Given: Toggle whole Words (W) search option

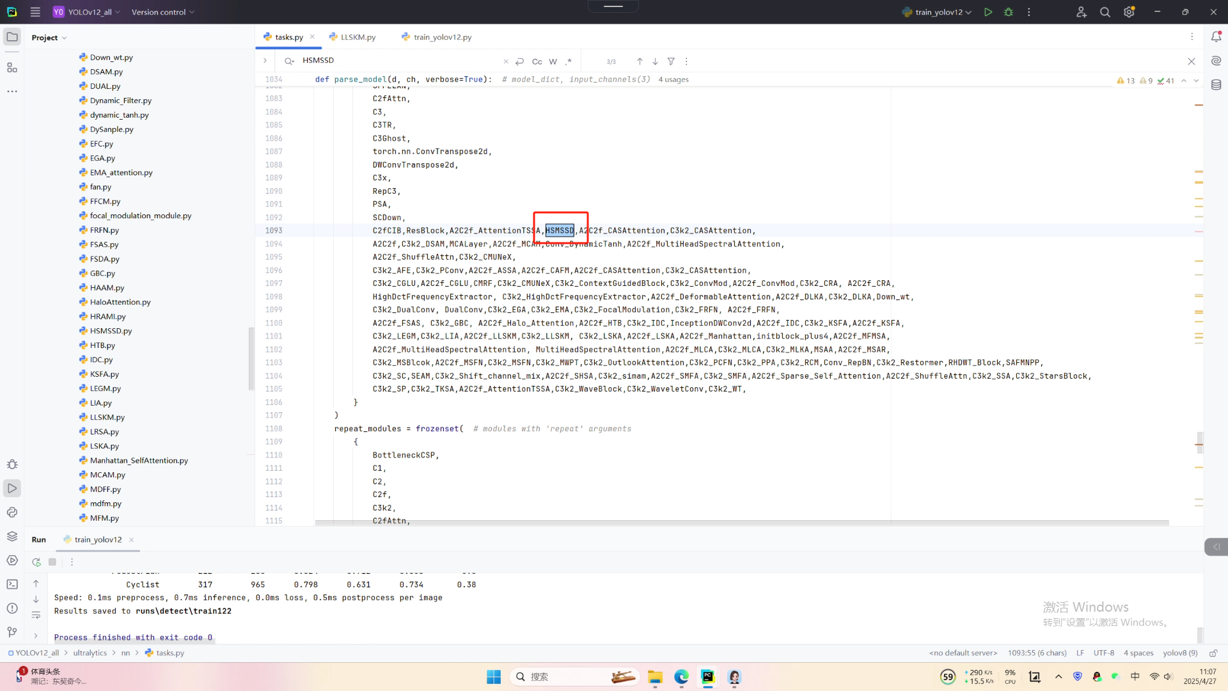Looking at the screenshot, I should click(553, 61).
